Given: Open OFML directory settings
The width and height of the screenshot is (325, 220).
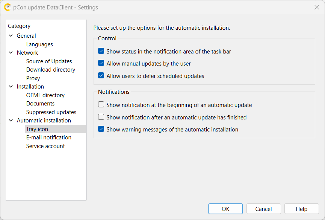Looking at the screenshot, I should coord(45,95).
